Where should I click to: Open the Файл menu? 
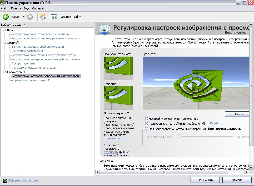(4, 8)
